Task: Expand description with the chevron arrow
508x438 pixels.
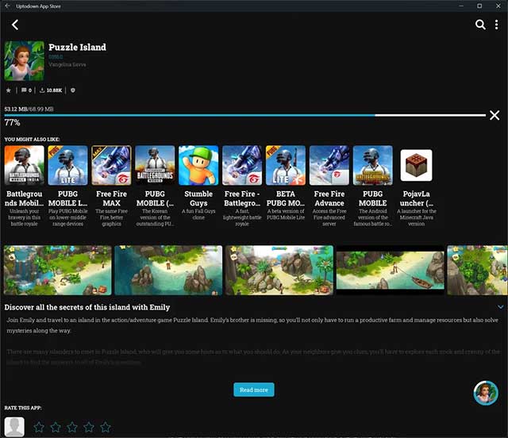Action: click(x=501, y=307)
